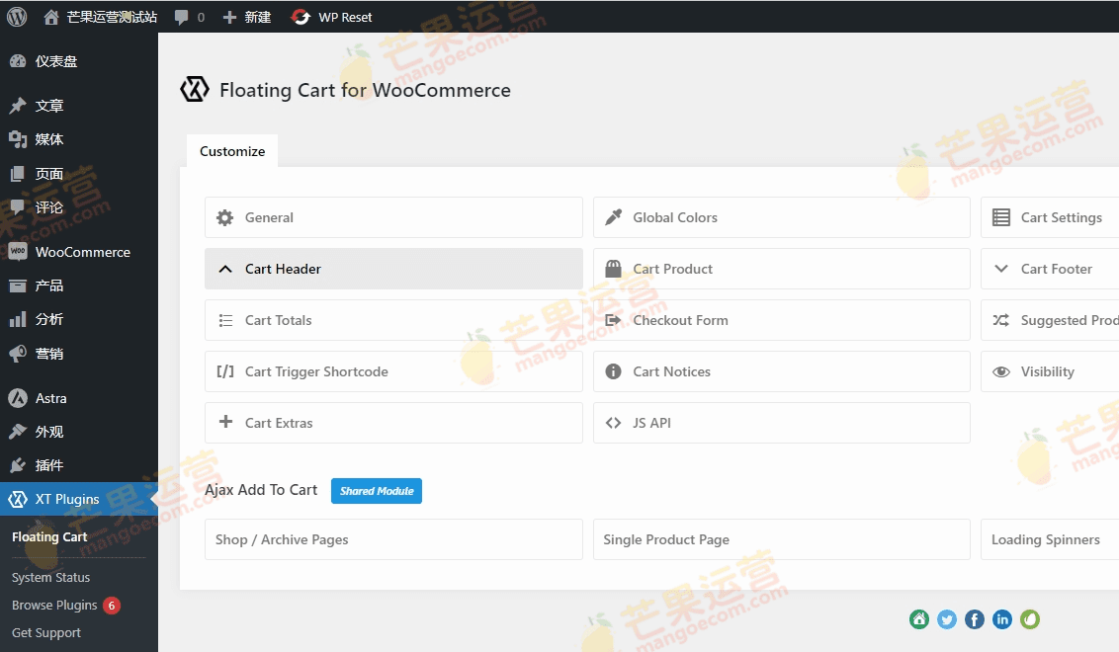1119x652 pixels.
Task: Open the Astra theme menu
Action: point(78,398)
